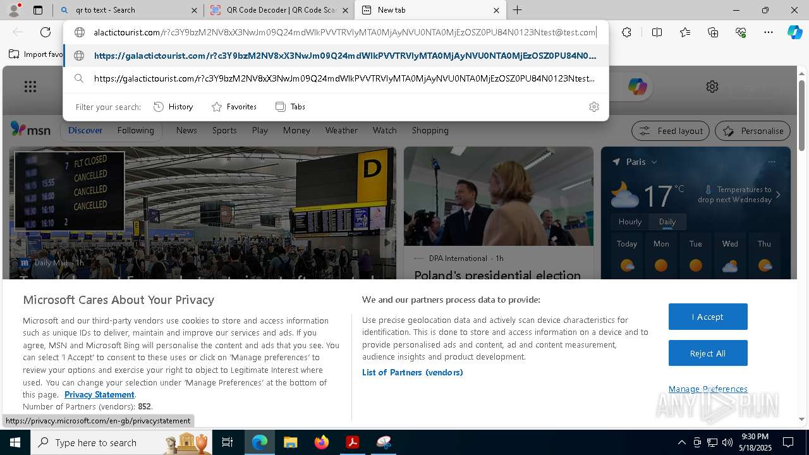
Task: Go to previous slide in news carousel
Action: (x=18, y=243)
